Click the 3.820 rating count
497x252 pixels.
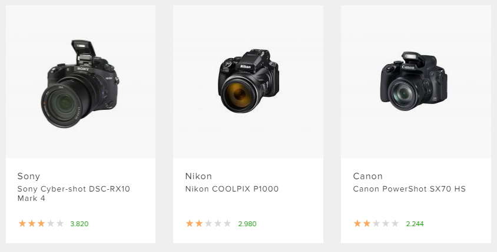click(79, 224)
